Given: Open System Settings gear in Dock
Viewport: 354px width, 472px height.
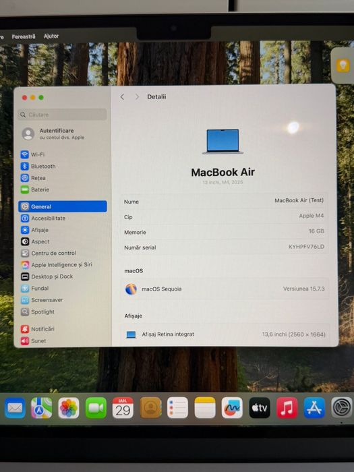Looking at the screenshot, I should [342, 408].
